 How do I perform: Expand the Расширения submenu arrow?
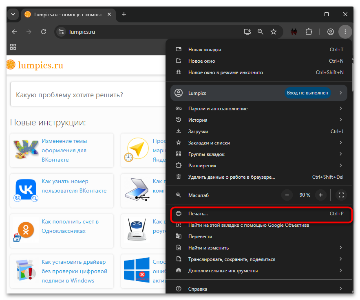coord(341,165)
